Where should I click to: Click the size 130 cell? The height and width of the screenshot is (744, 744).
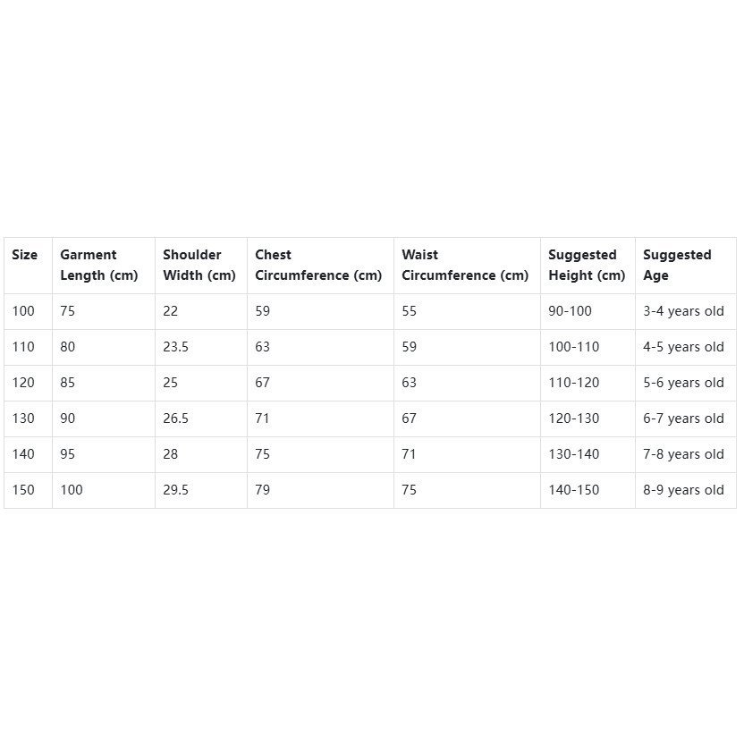(23, 418)
